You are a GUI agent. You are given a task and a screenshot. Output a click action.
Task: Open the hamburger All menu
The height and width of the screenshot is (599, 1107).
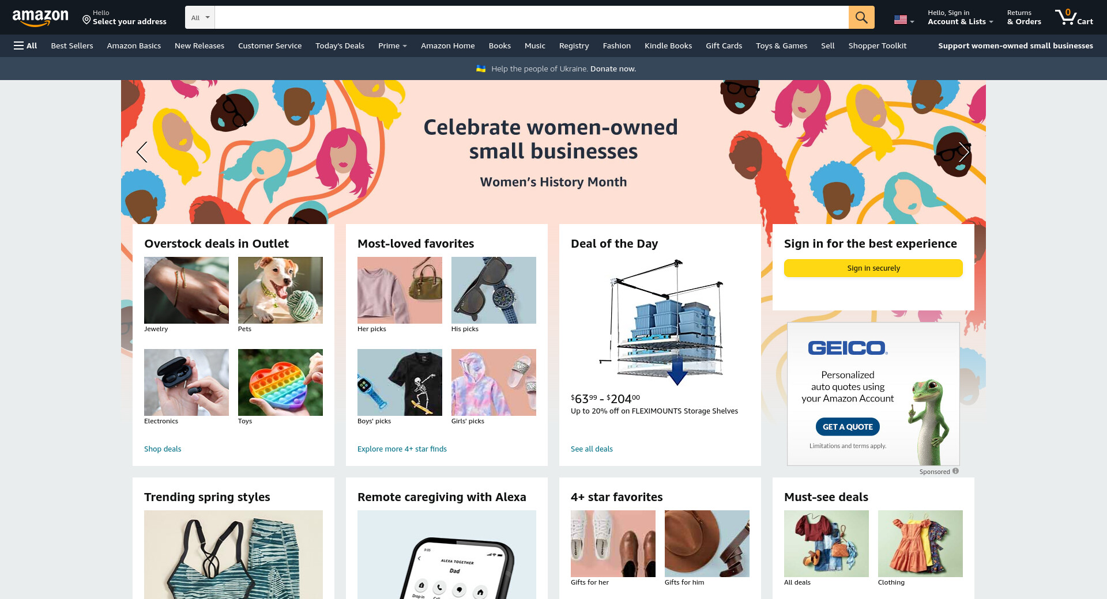click(25, 46)
